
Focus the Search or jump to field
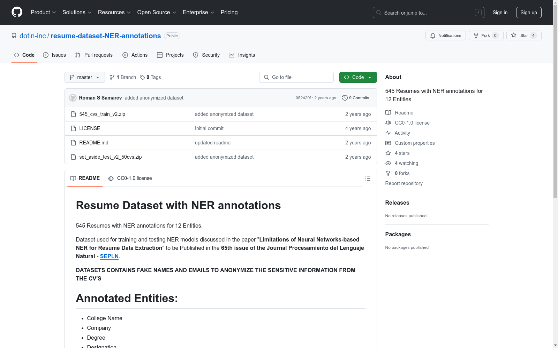[x=429, y=13]
